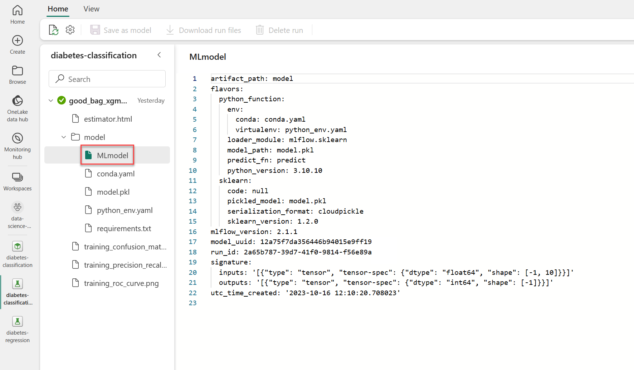The height and width of the screenshot is (370, 634).
Task: Click the green succeeded status icon
Action: pyautogui.click(x=62, y=100)
